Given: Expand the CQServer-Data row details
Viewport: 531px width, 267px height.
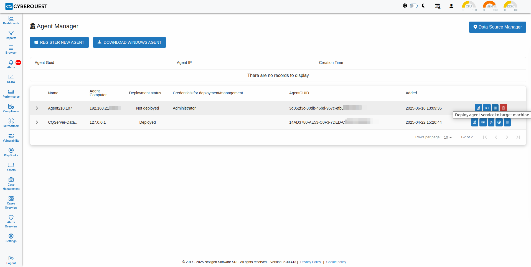Looking at the screenshot, I should coord(37,122).
